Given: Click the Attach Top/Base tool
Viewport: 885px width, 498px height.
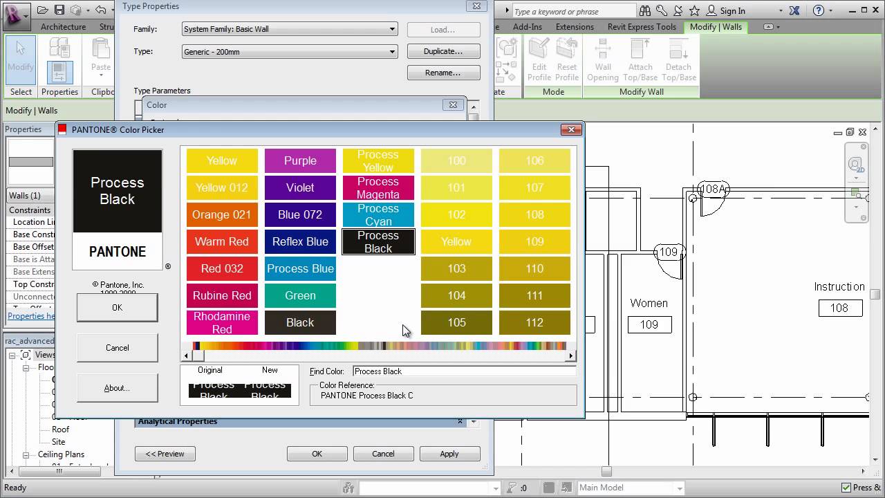Looking at the screenshot, I should tap(640, 62).
